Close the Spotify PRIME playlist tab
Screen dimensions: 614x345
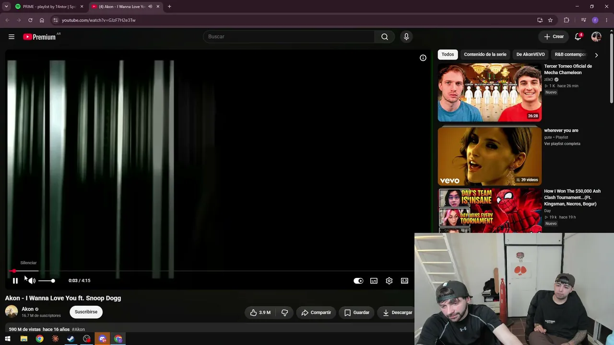[x=82, y=7]
